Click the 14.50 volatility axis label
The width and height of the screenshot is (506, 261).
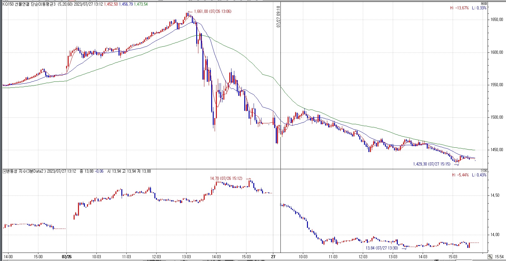point(495,195)
